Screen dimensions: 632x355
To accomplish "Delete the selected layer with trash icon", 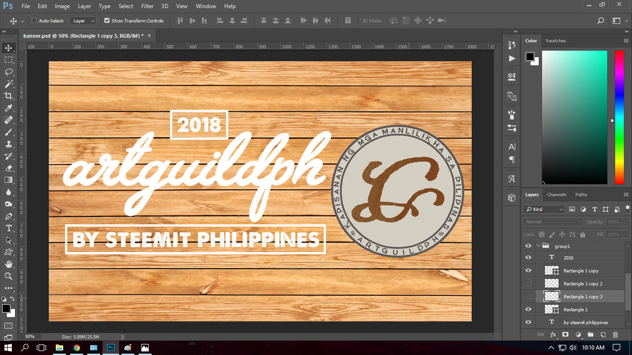I will (615, 335).
